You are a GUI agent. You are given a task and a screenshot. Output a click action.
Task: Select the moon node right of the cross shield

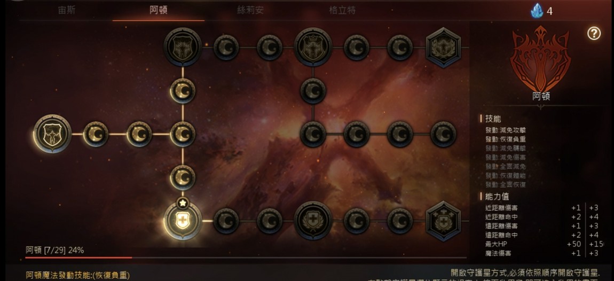tap(226, 221)
